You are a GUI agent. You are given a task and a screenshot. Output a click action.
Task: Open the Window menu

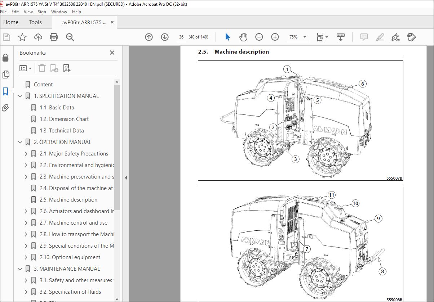(x=59, y=12)
